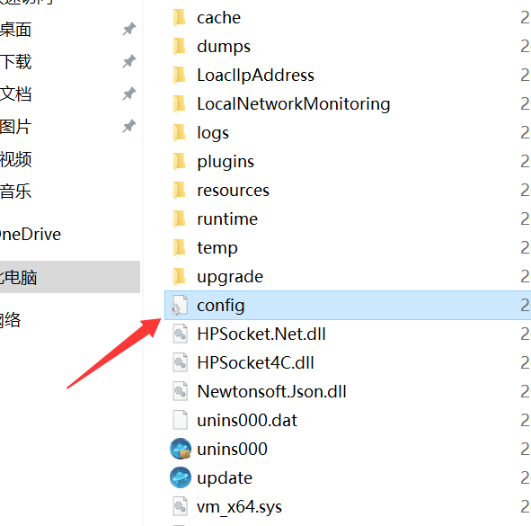The width and height of the screenshot is (531, 526).
Task: Select the Newtonsoft.Json.dll file
Action: [x=271, y=391]
